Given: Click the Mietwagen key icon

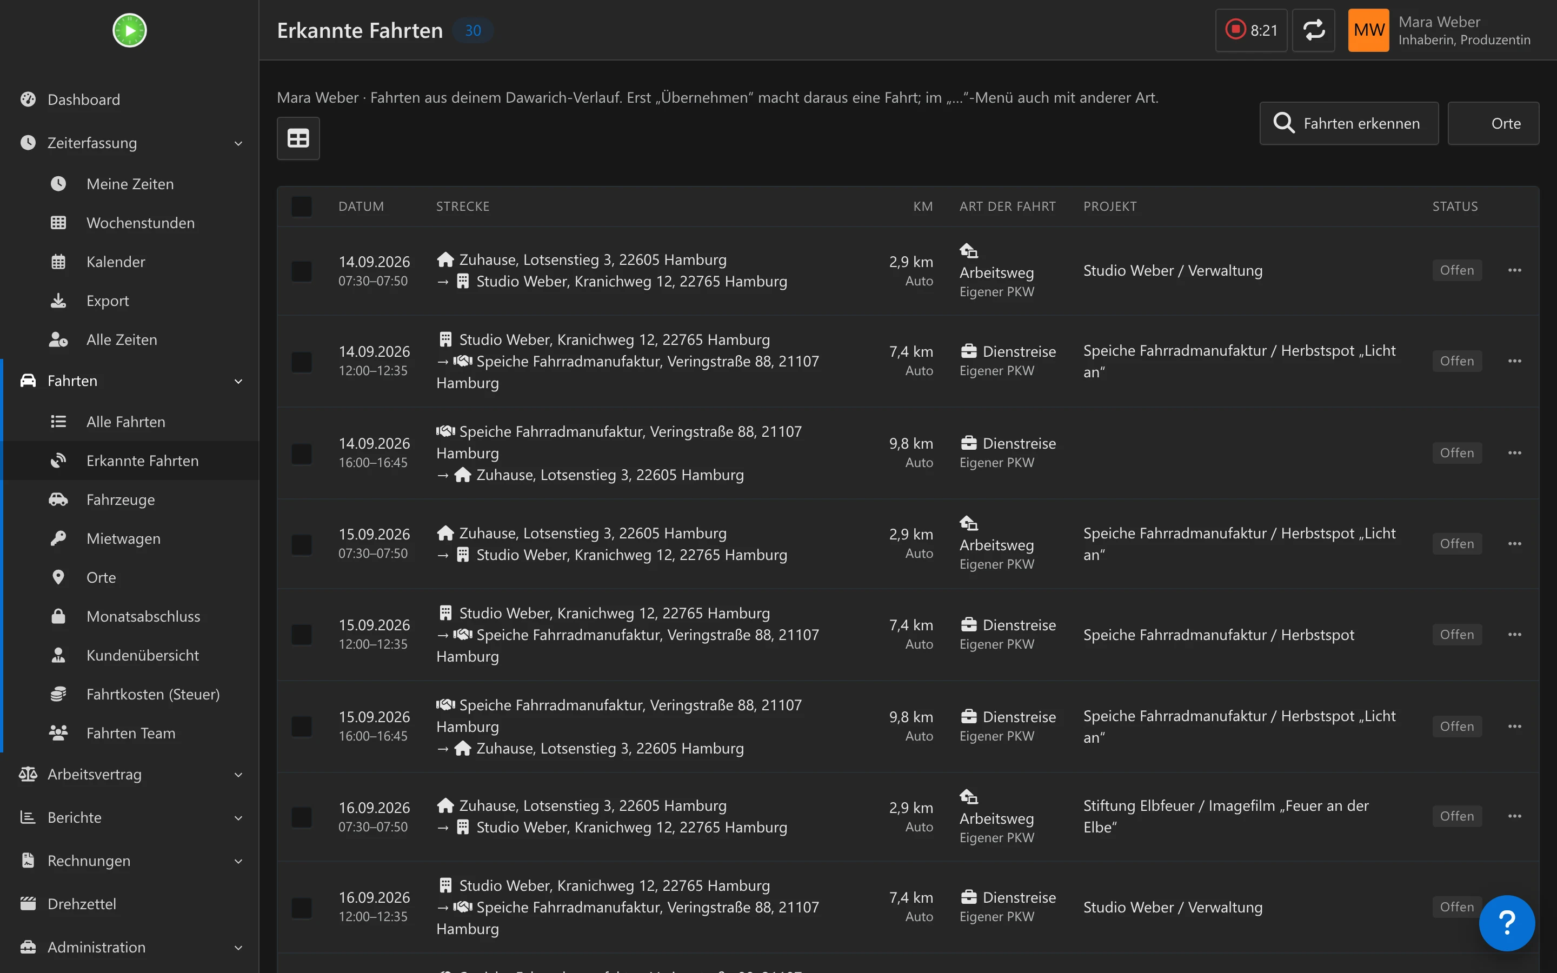Looking at the screenshot, I should 58,538.
